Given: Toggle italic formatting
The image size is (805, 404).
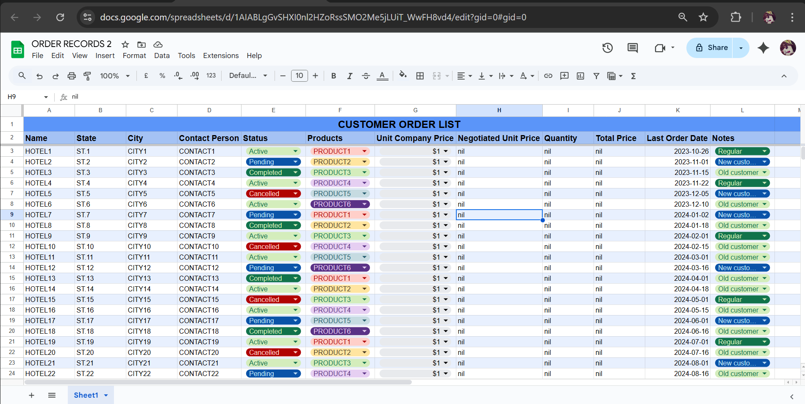Looking at the screenshot, I should 350,76.
